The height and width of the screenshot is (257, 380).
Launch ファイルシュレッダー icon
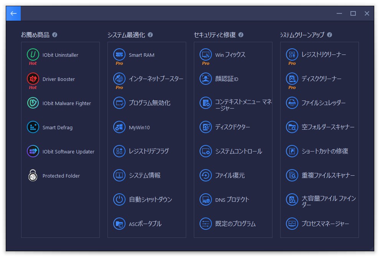pyautogui.click(x=292, y=103)
